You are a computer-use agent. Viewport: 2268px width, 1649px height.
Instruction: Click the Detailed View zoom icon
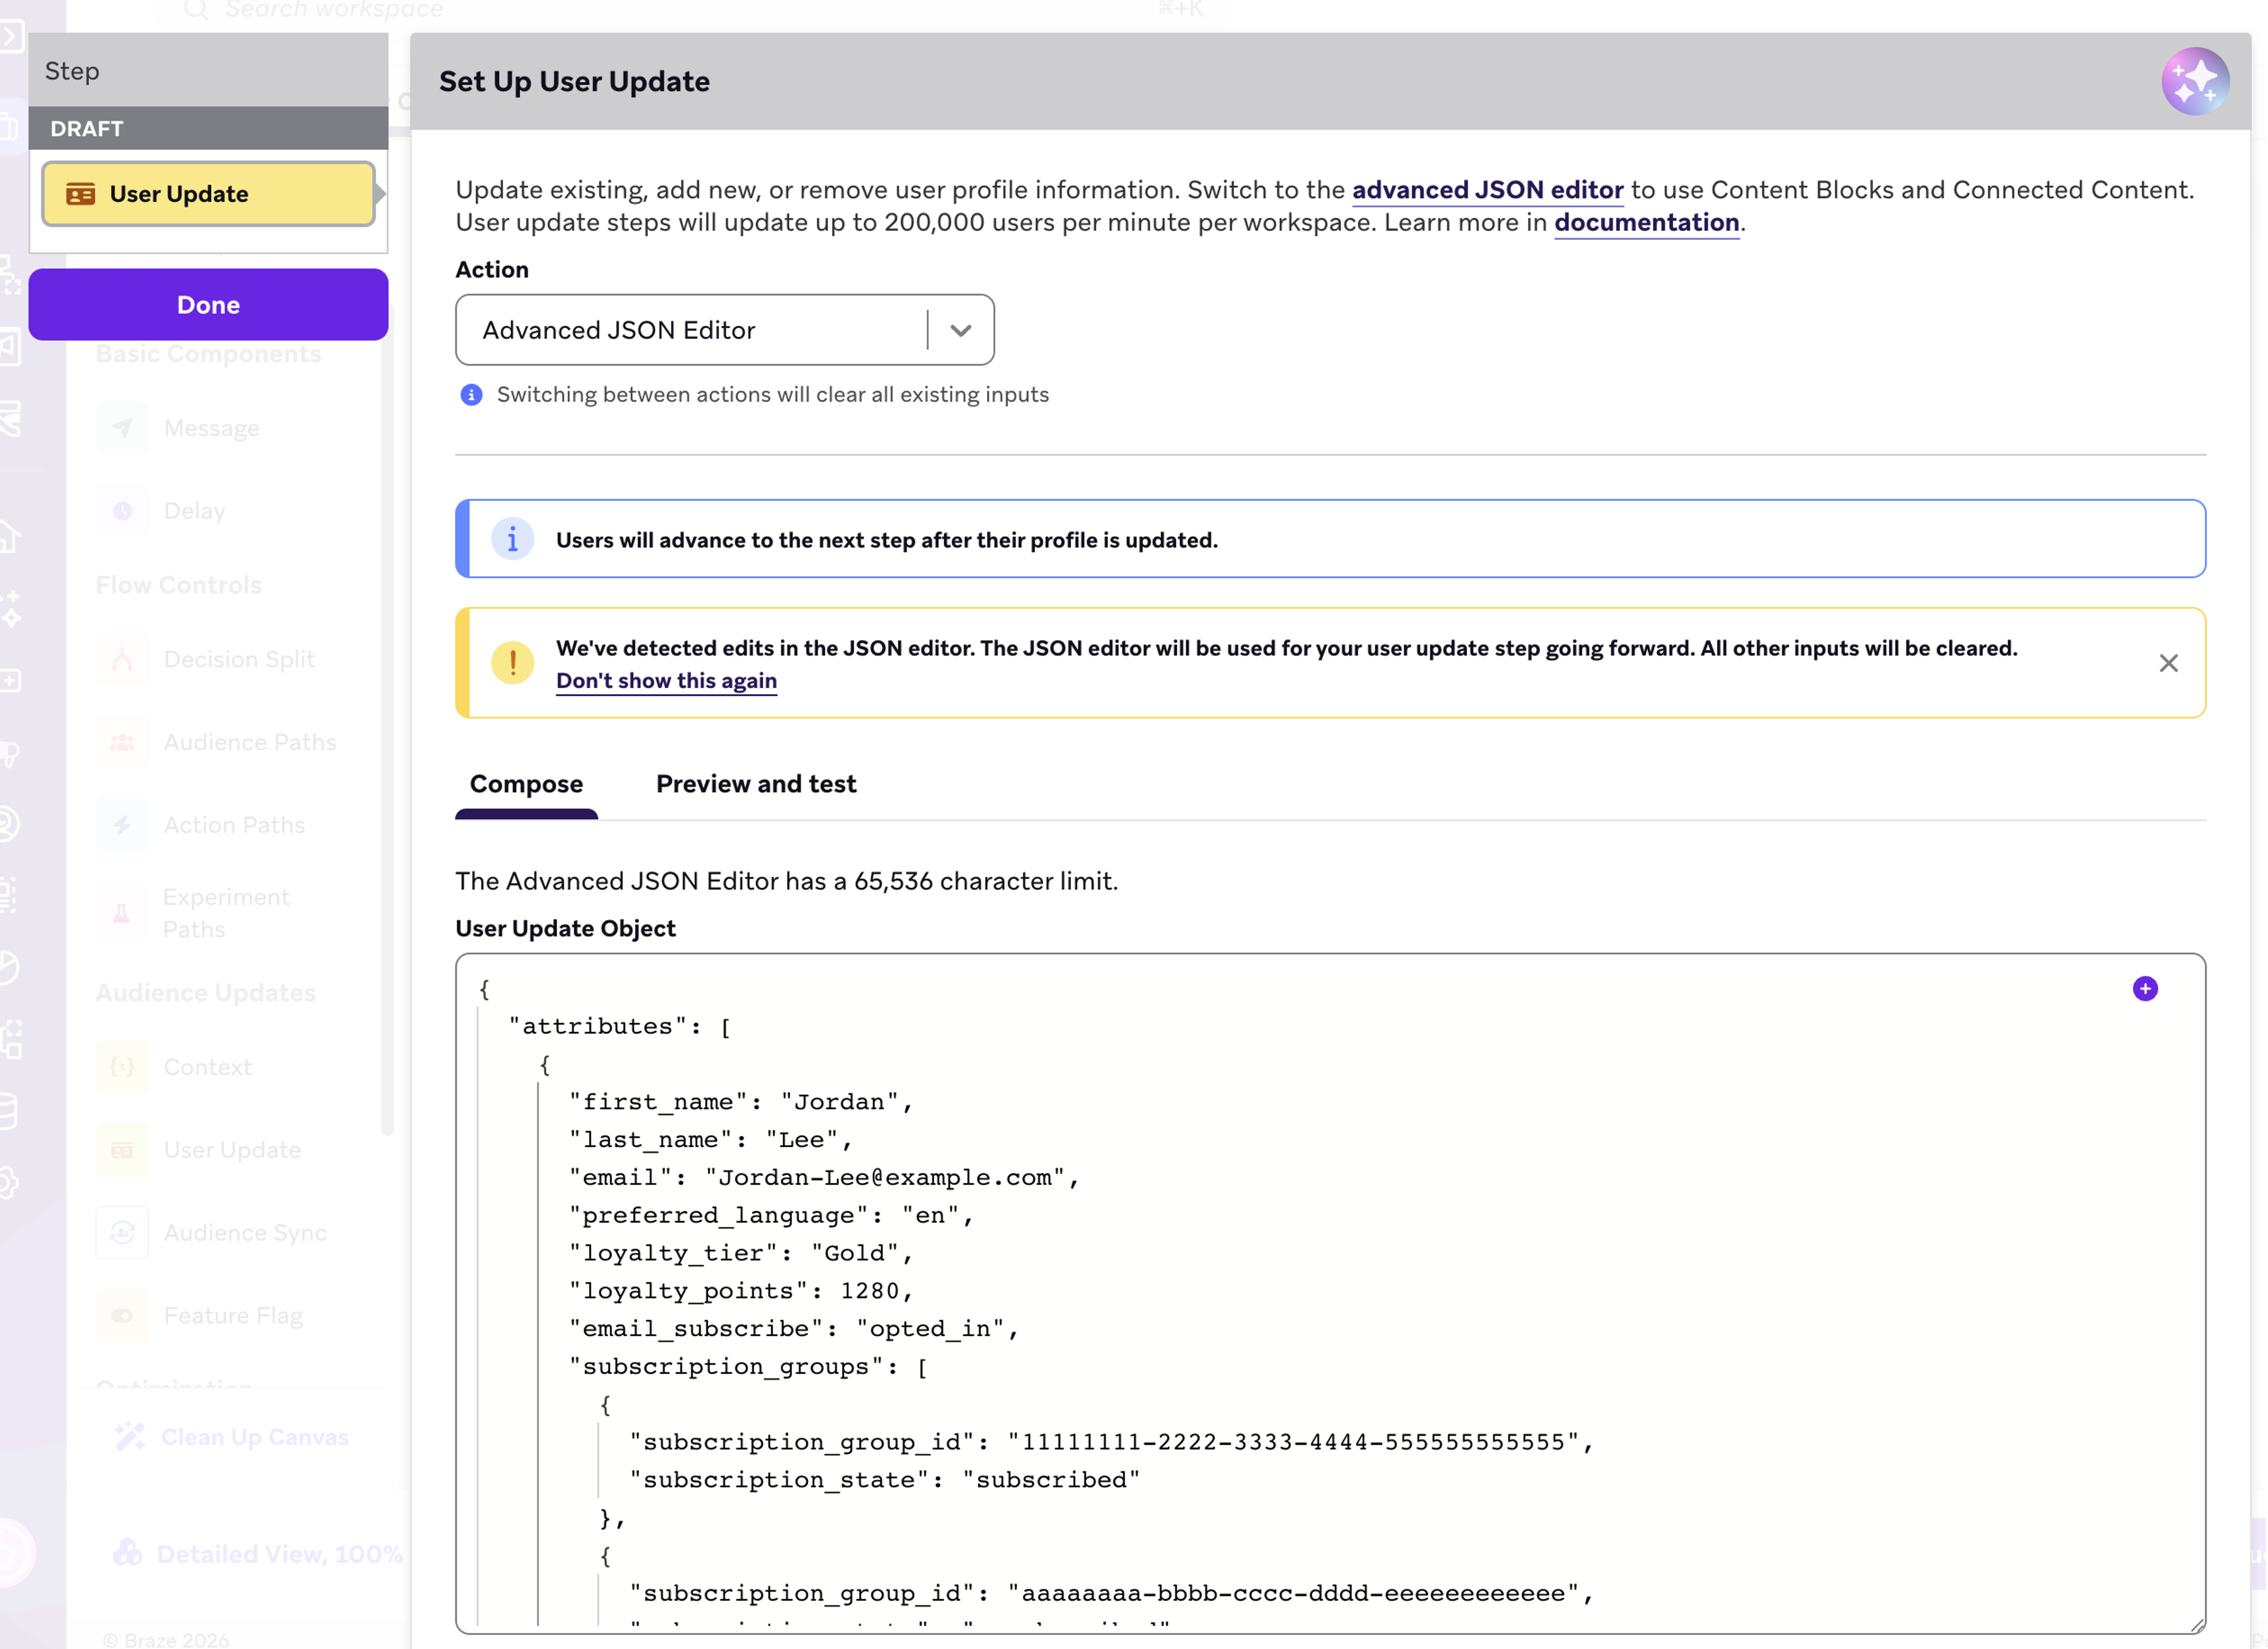128,1553
